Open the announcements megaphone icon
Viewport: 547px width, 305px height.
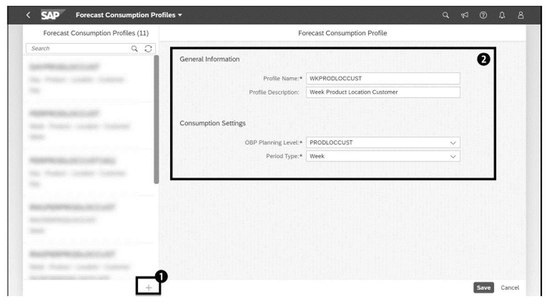464,14
